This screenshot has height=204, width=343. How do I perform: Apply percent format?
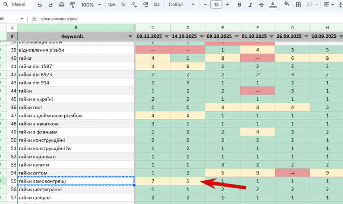[123, 4]
